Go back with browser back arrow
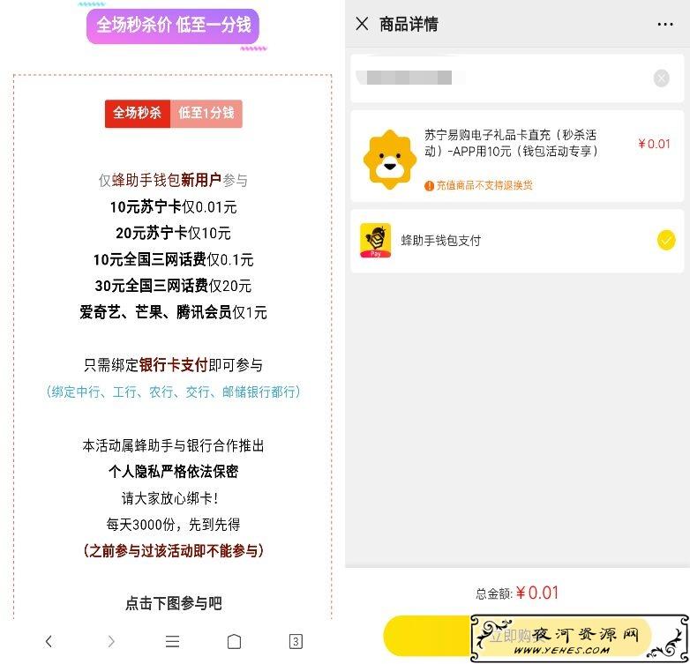 click(x=49, y=641)
